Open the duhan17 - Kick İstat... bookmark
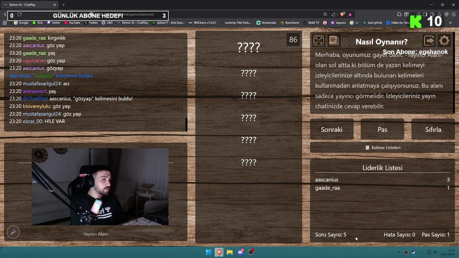This screenshot has height=258, width=459. [x=168, y=23]
